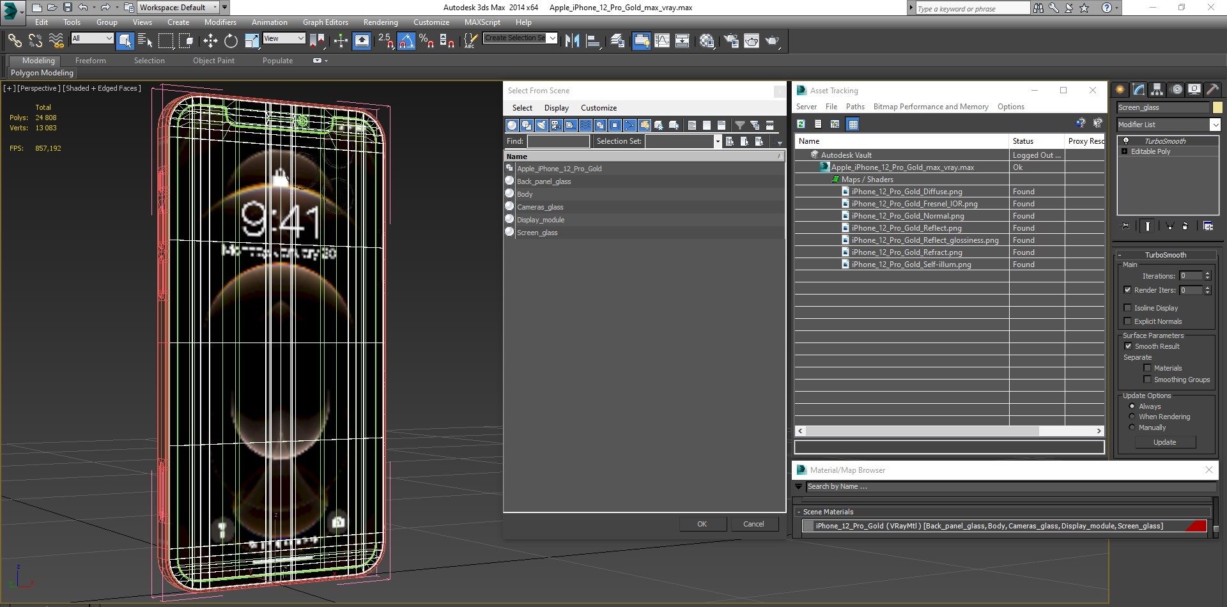The image size is (1227, 607).
Task: Open the Graph Editors menu
Action: (x=325, y=22)
